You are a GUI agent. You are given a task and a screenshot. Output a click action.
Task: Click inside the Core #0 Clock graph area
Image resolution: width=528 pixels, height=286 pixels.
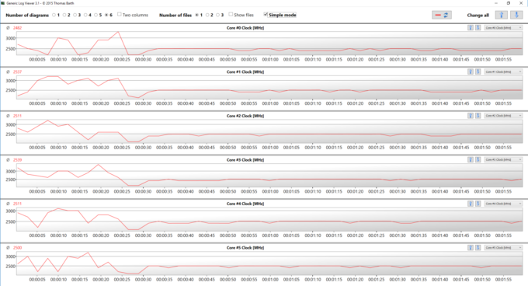point(269,44)
